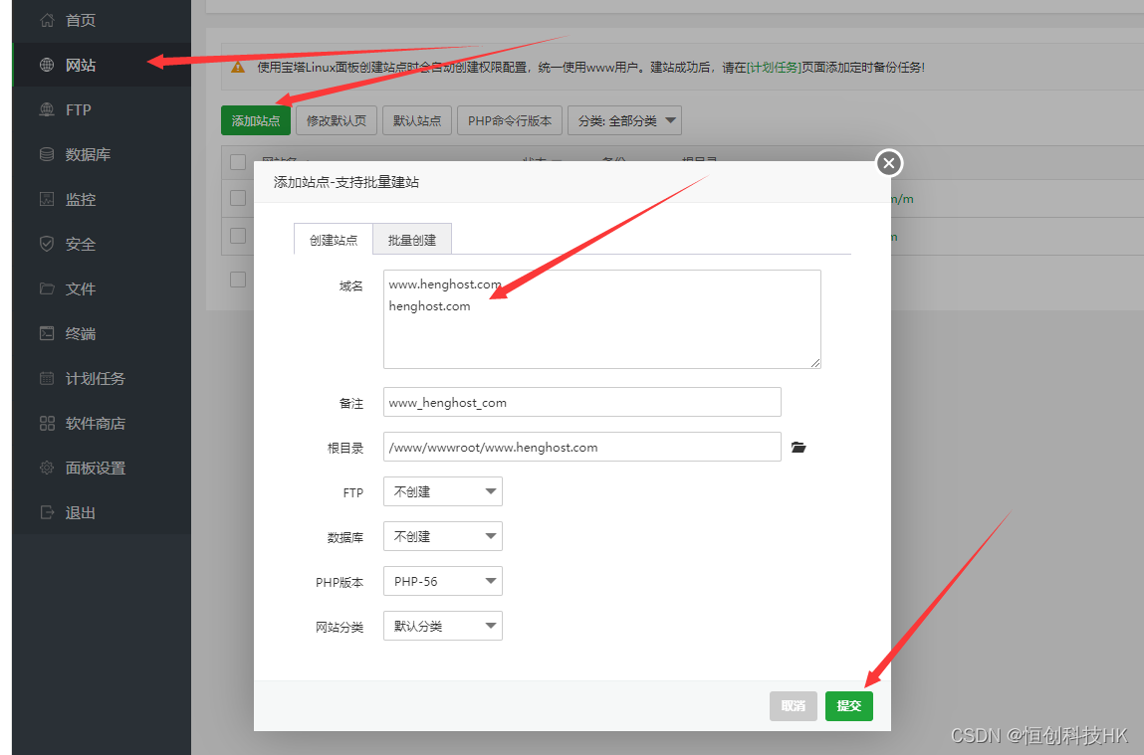Select the 创建站点 tab

[333, 239]
